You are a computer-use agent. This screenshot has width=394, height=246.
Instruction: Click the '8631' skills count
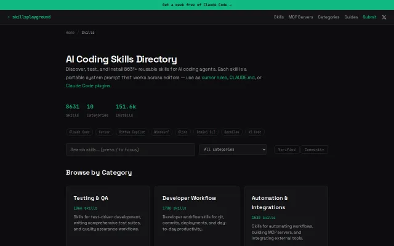click(73, 106)
